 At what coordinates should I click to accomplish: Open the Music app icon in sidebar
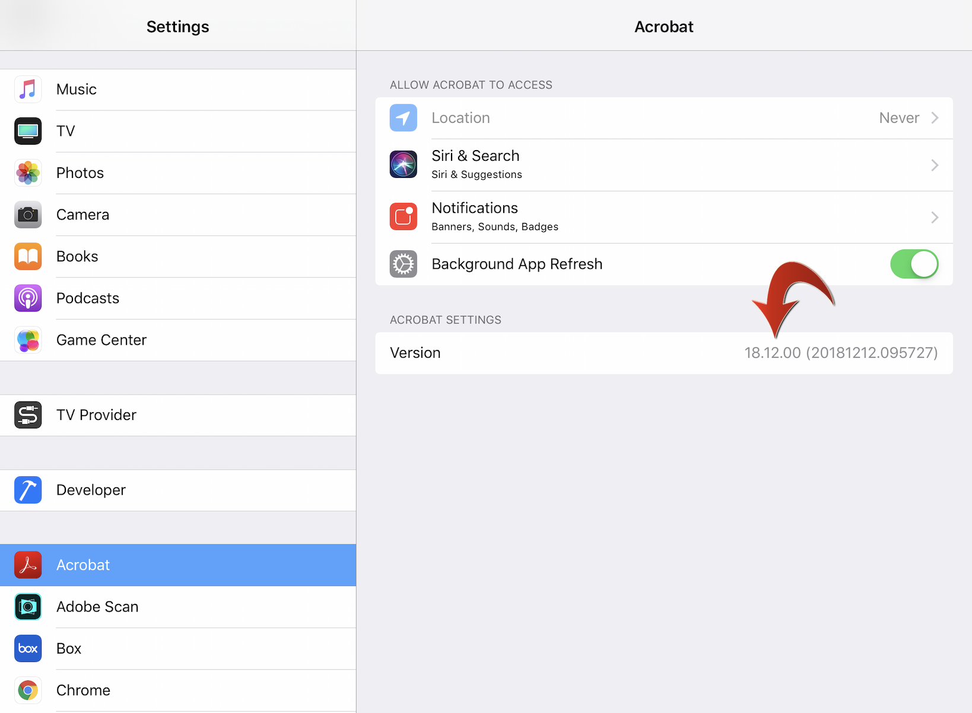click(x=28, y=90)
